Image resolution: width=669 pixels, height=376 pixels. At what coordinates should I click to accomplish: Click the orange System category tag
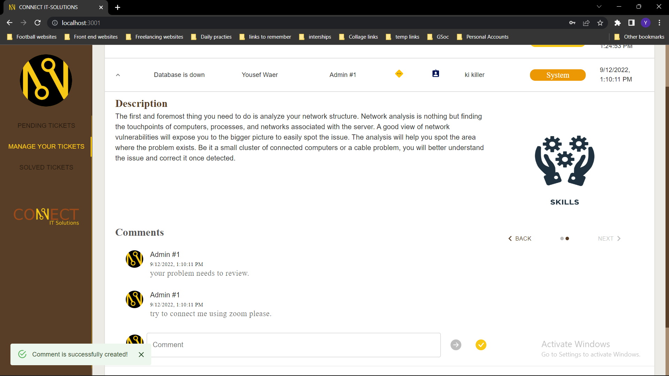click(x=557, y=75)
